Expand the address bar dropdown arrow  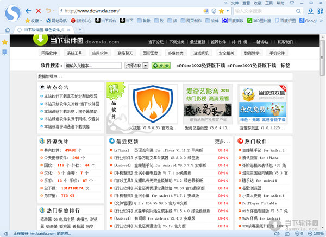[228, 11]
